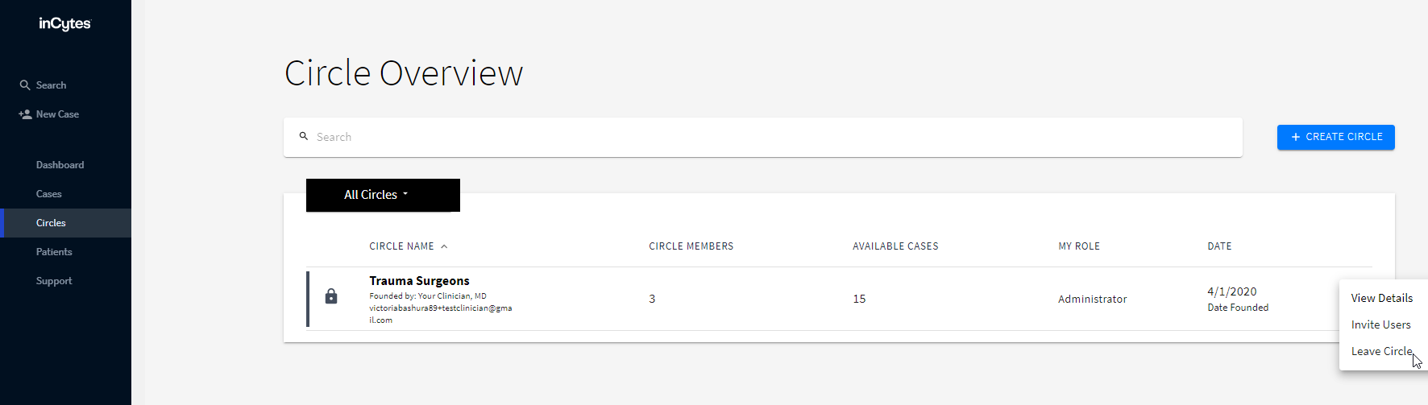1428x405 pixels.
Task: Open the All Circles filter dropdown
Action: click(383, 195)
